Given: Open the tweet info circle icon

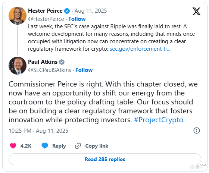Looking at the screenshot, I should point(197,130).
